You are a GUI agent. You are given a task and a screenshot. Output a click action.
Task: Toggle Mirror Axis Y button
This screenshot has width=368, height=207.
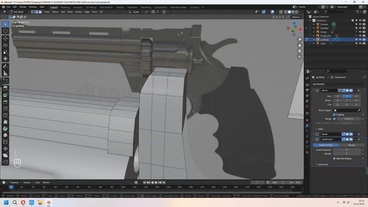(347, 96)
